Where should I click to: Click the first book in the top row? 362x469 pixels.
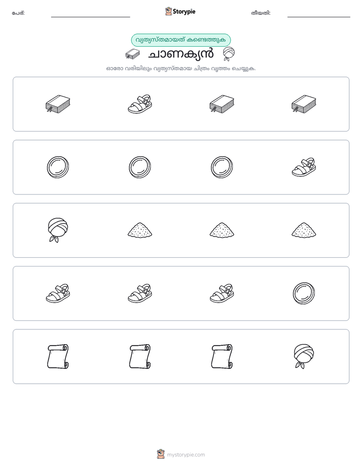click(x=58, y=104)
